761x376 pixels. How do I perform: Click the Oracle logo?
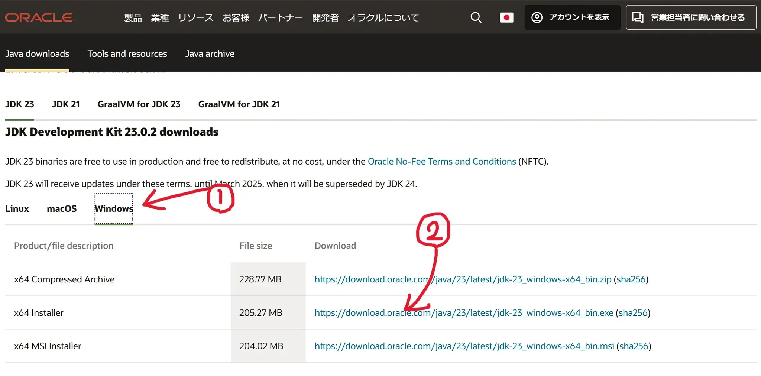pos(39,17)
